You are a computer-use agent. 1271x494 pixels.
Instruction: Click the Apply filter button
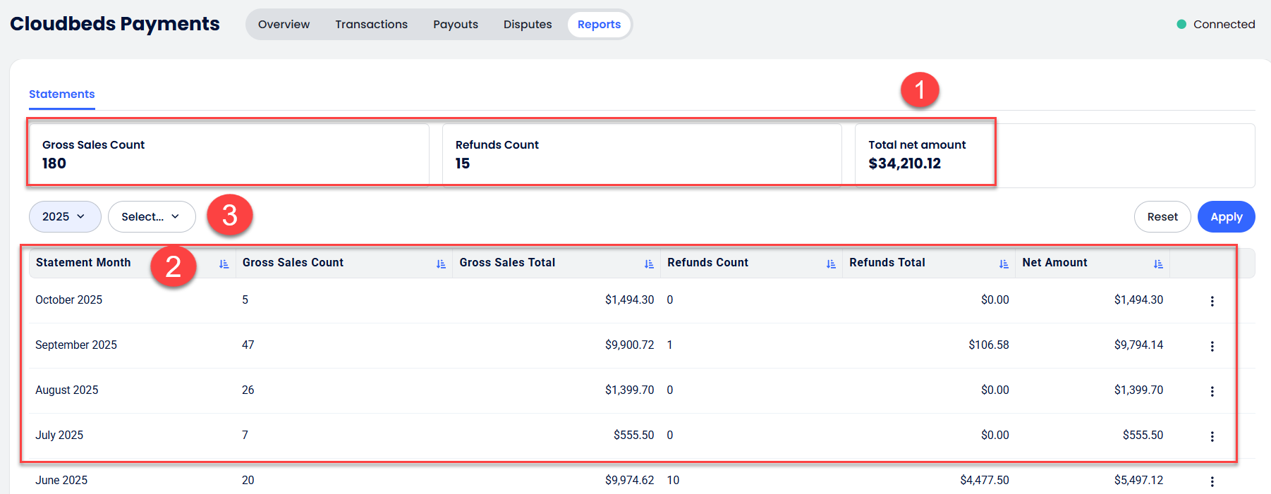click(x=1226, y=216)
